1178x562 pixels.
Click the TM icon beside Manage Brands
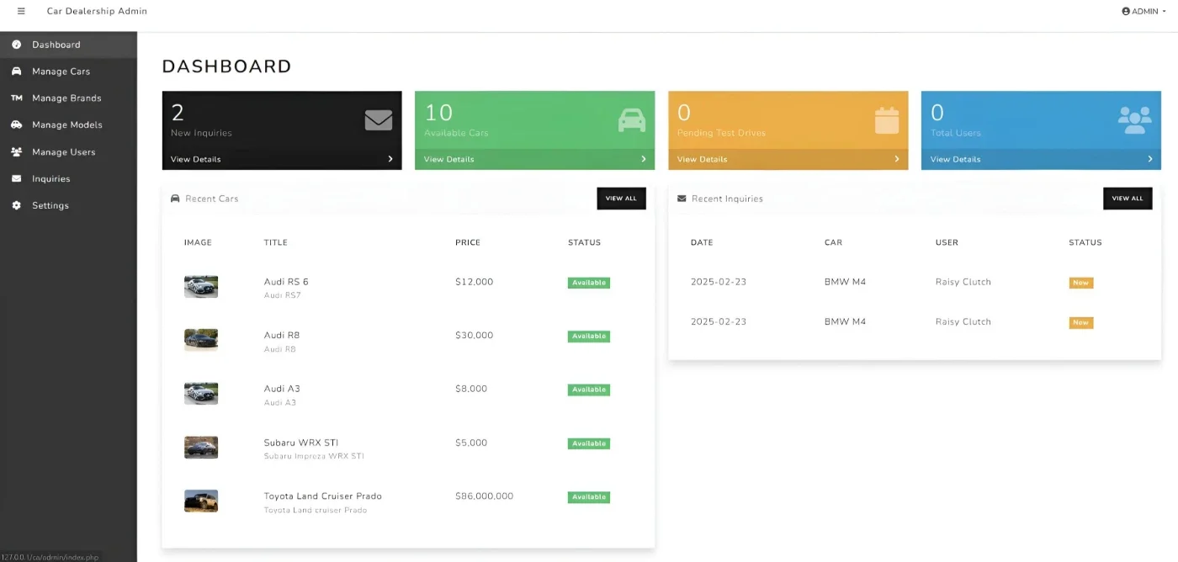pos(16,98)
